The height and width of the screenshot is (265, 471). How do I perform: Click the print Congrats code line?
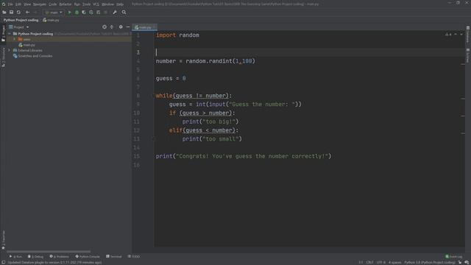[244, 156]
